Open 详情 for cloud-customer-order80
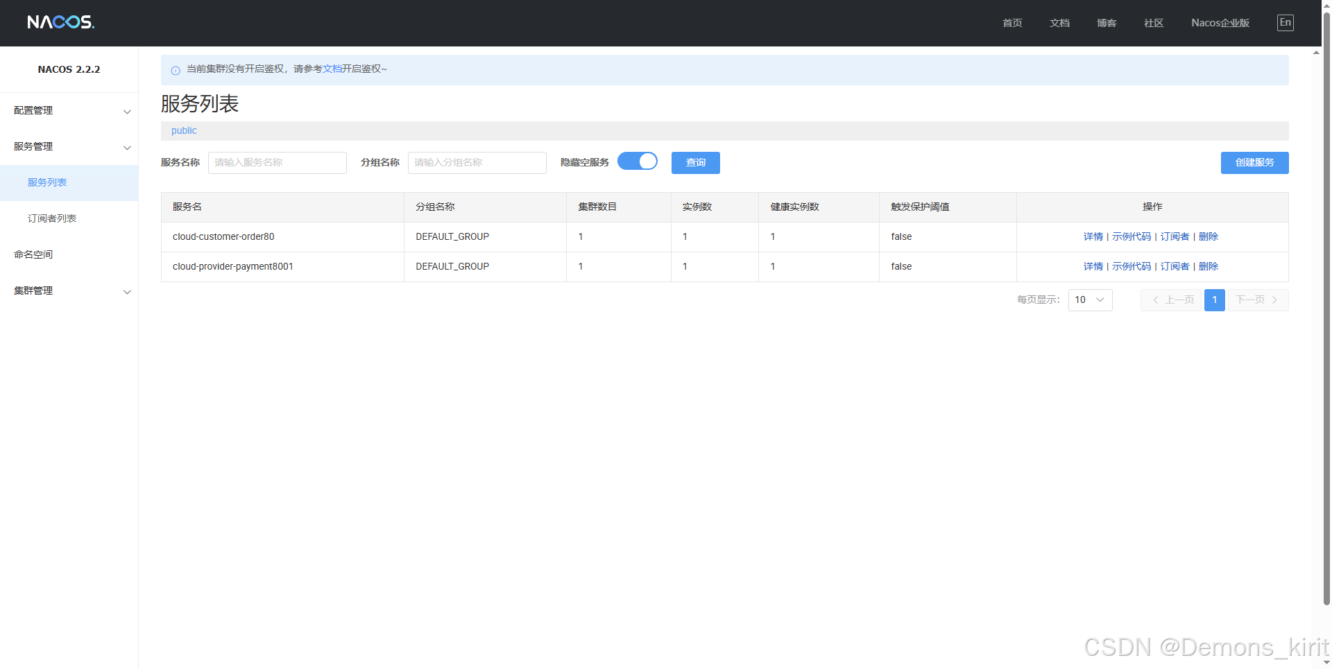The width and height of the screenshot is (1332, 669). pyautogui.click(x=1093, y=237)
